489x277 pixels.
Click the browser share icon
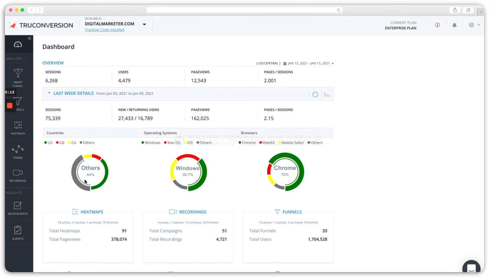[455, 10]
